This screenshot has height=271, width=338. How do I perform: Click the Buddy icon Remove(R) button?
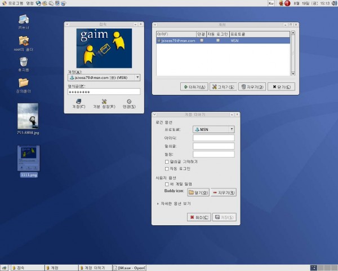click(x=224, y=193)
